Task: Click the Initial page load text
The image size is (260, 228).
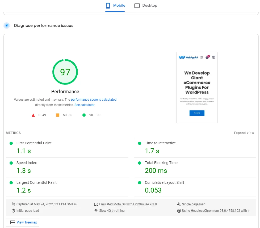Action: [x=28, y=211]
